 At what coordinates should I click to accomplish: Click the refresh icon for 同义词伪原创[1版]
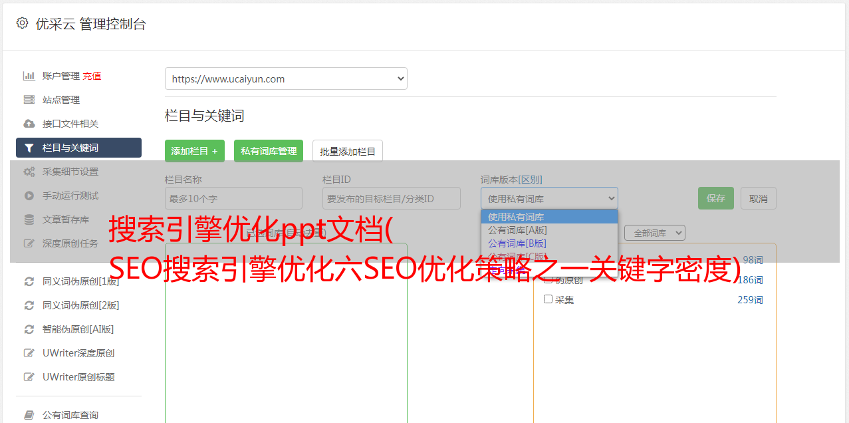coord(29,281)
